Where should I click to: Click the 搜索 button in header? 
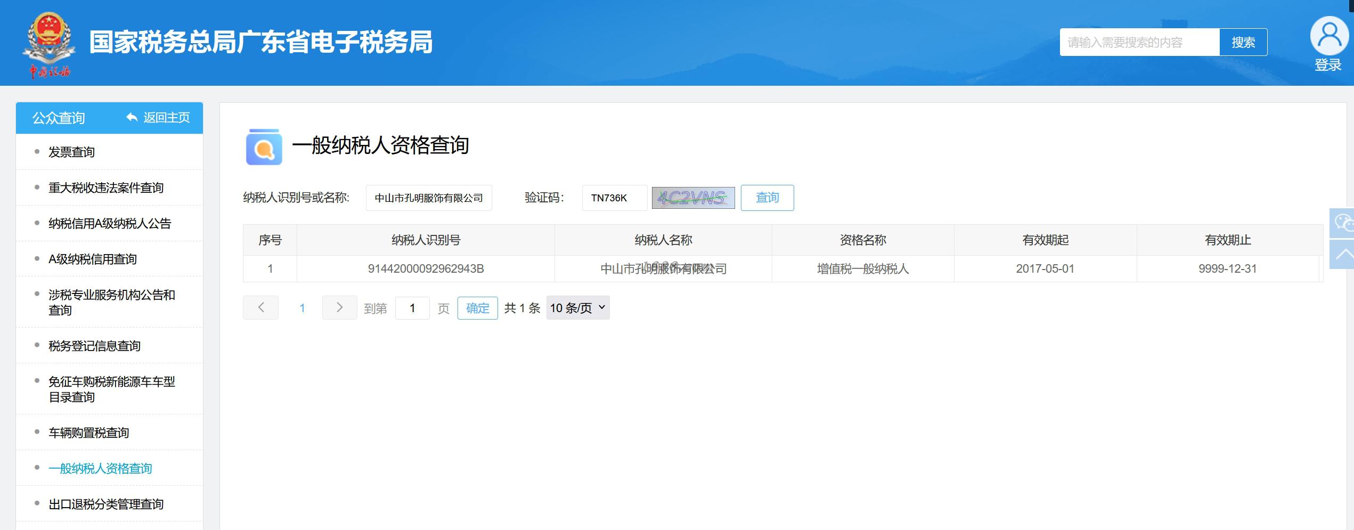[1243, 42]
